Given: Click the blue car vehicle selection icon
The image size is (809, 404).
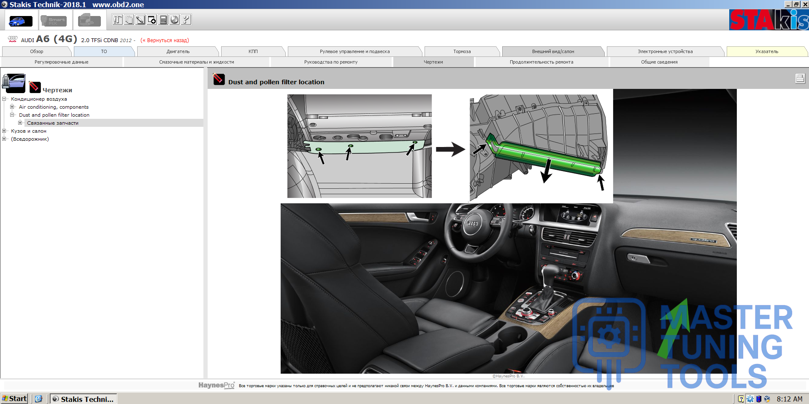Looking at the screenshot, I should point(20,20).
